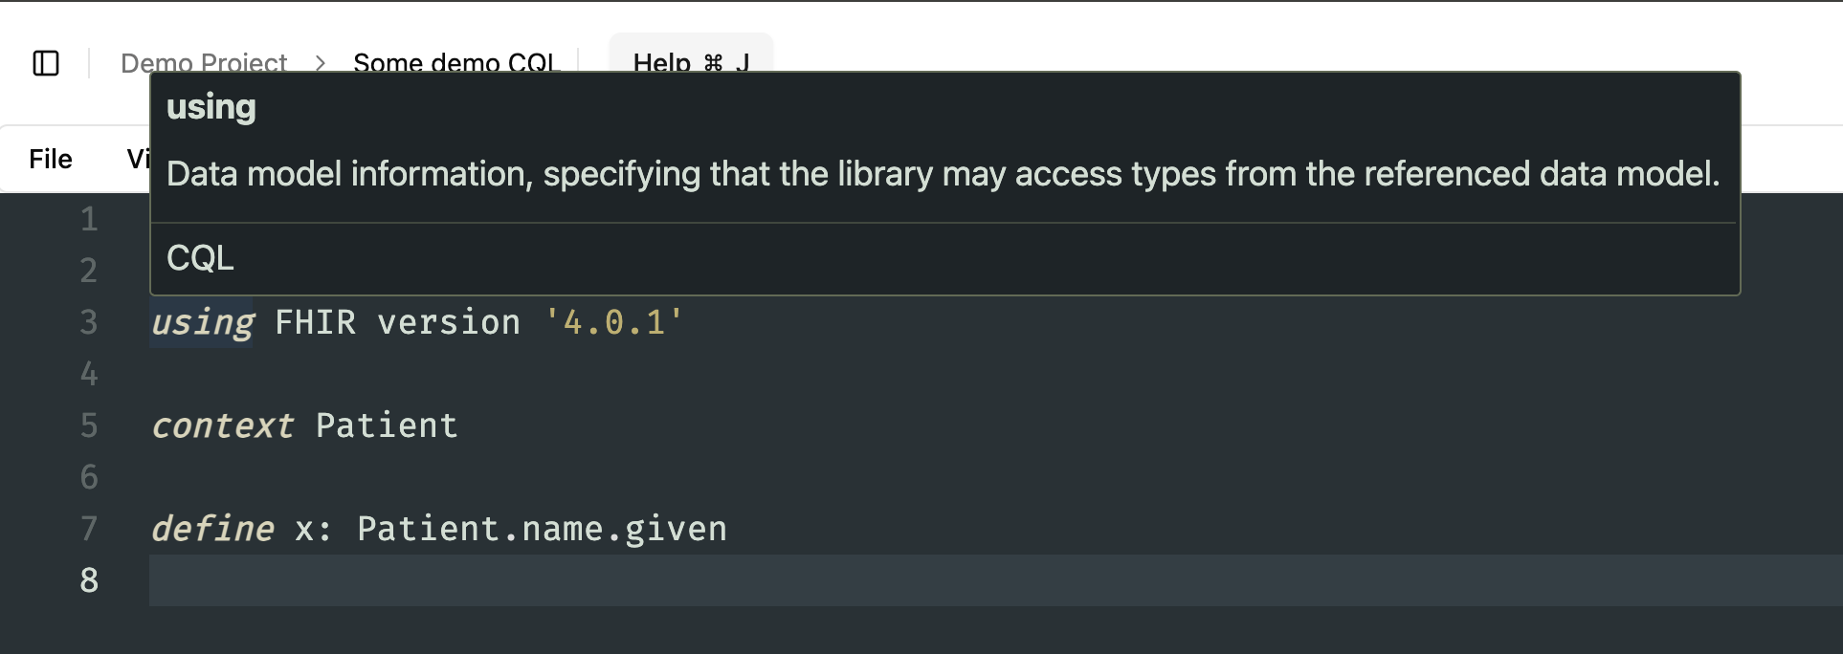Click line number 8 in the gutter
1843x654 pixels.
click(88, 580)
